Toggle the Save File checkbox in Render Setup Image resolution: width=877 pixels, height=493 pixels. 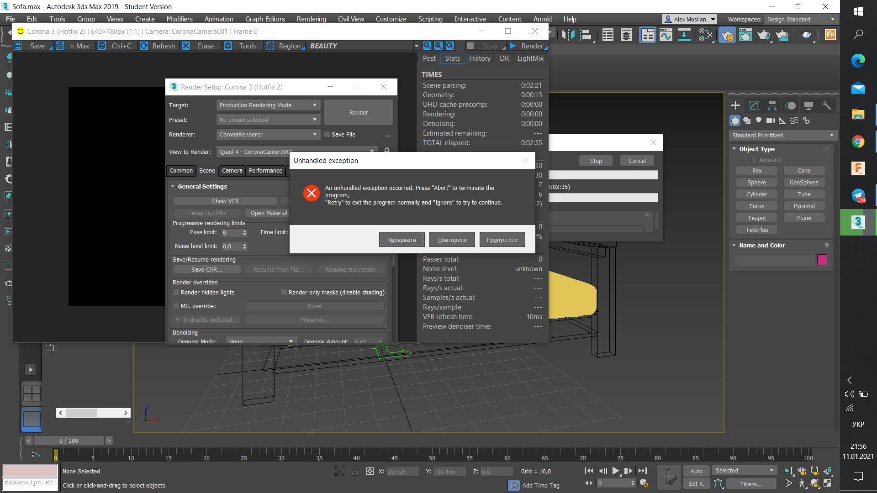(x=327, y=134)
